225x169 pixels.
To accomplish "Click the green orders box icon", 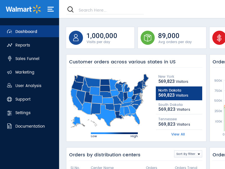I will click(x=148, y=38).
